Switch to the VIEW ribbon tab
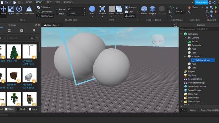The image size is (219, 123). [x=58, y=2]
